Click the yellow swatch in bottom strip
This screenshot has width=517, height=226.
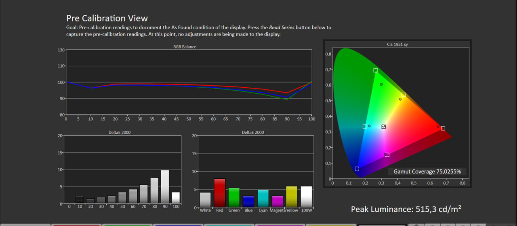[x=331, y=225]
